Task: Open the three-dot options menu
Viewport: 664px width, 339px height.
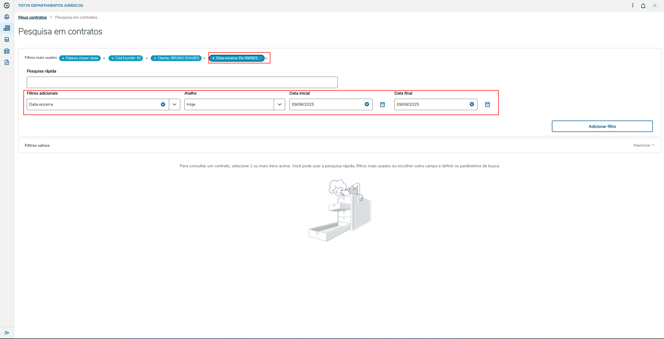Action: coord(633,5)
